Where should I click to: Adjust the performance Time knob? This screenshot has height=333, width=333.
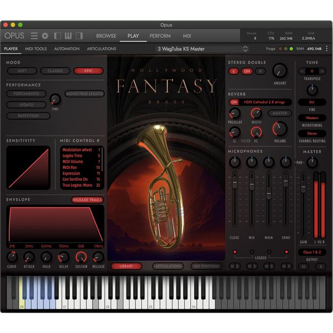(55, 99)
